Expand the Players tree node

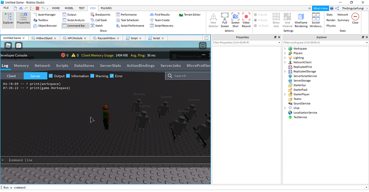point(285,53)
